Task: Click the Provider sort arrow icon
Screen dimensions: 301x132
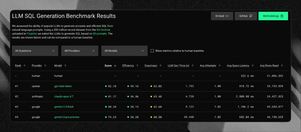Action: click(x=45, y=66)
